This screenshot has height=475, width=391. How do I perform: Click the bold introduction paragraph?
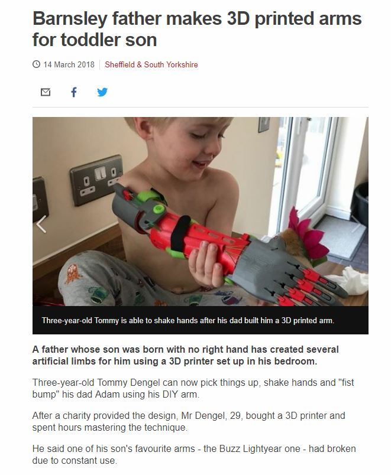point(185,355)
